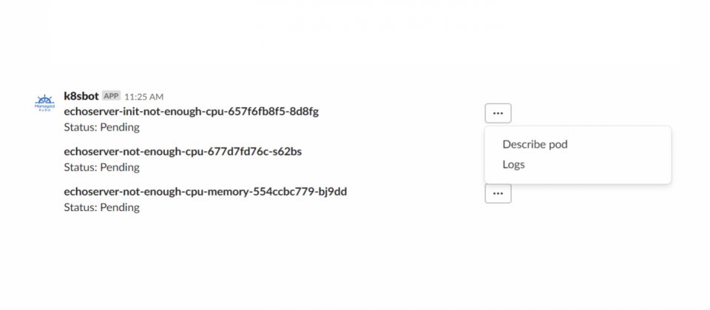Click Status: Pending under echoserver-not-enough-cpu-memory pod
This screenshot has width=710, height=310.
[x=101, y=208]
